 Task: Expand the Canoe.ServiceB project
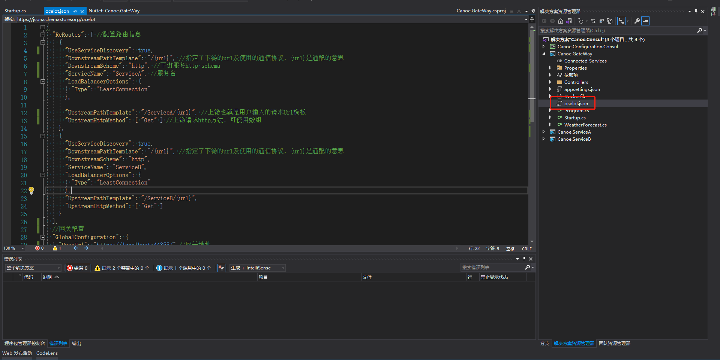point(544,139)
